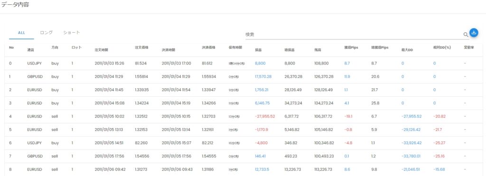This screenshot has height=176, width=486.
Task: Click profit value 17,570.28
Action: tap(263, 76)
